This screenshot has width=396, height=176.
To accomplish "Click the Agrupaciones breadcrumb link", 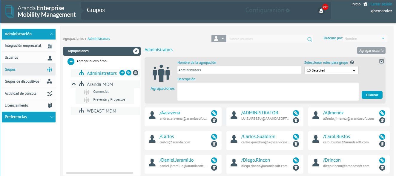I will pos(73,39).
